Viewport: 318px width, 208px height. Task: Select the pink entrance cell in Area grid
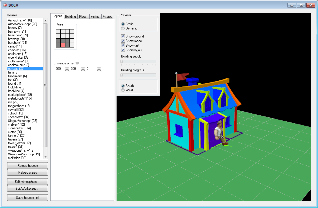pyautogui.click(x=63, y=45)
